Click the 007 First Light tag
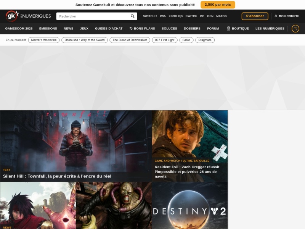Screen dimensions: 305x229 165,40
